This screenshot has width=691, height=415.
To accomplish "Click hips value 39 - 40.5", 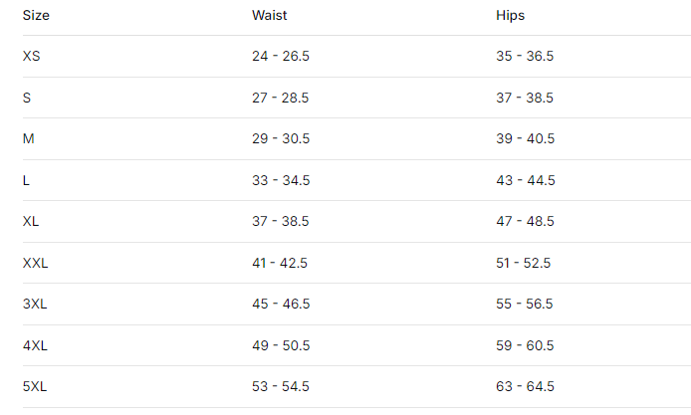I will pos(525,139).
